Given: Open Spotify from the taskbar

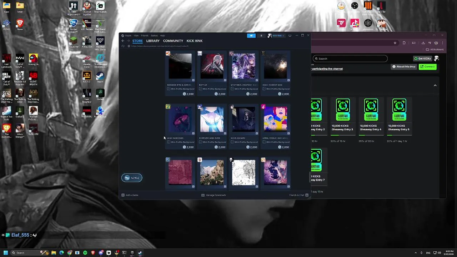Looking at the screenshot, I should point(85,253).
